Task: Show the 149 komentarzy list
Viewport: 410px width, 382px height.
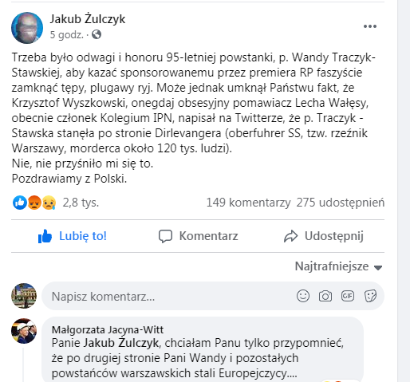Action: (x=248, y=203)
